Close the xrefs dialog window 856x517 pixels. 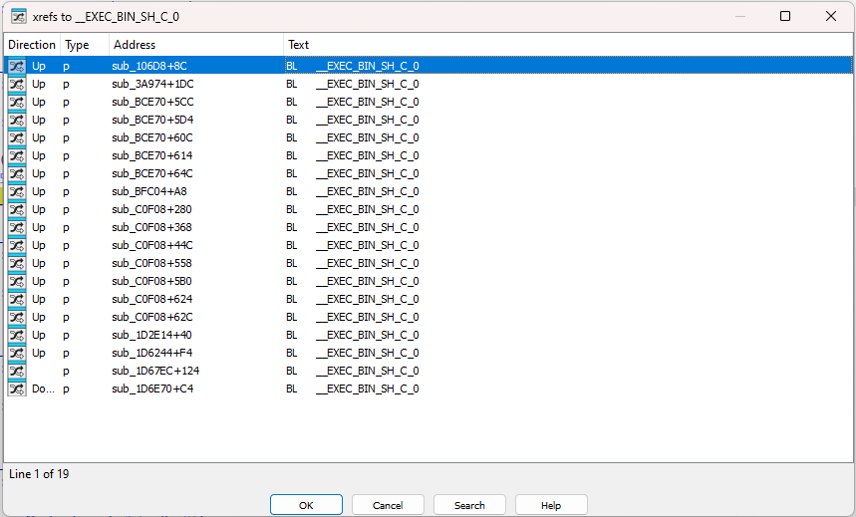tap(831, 16)
